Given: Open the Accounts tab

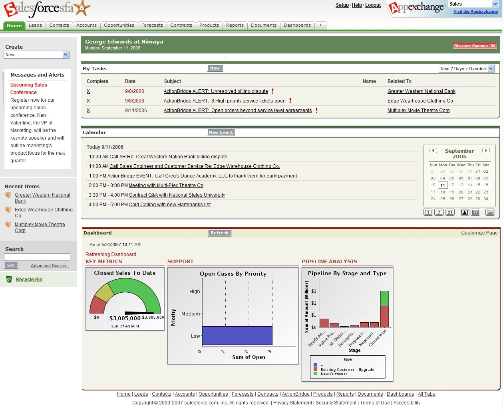Looking at the screenshot, I should click(x=86, y=25).
